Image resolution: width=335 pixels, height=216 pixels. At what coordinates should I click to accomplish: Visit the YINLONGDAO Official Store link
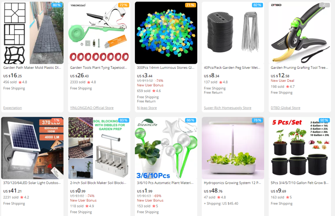pos(92,108)
